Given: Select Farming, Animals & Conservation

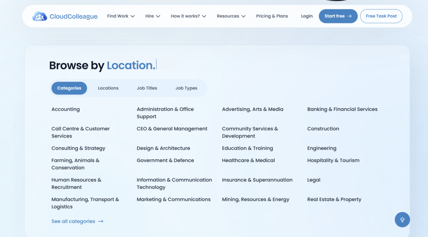Looking at the screenshot, I should pyautogui.click(x=75, y=164).
